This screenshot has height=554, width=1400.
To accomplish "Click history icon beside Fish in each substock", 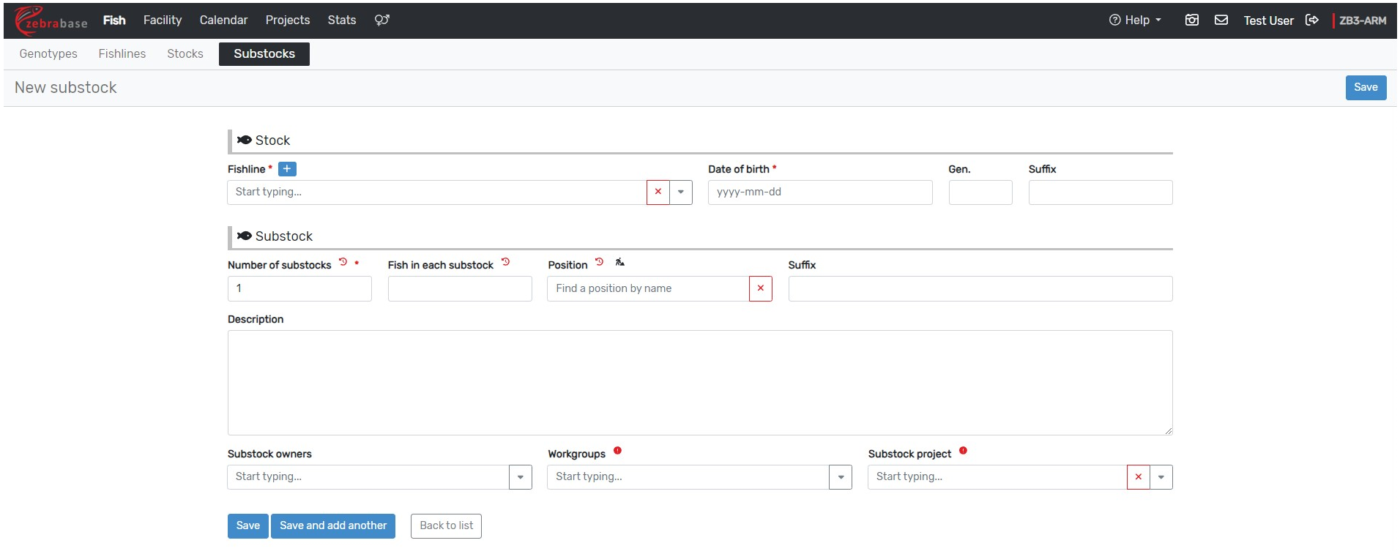I will coord(505,262).
